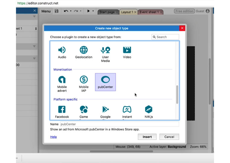The width and height of the screenshot is (230, 163).
Task: Collapse the top section in properties panel
Action: click(34, 16)
